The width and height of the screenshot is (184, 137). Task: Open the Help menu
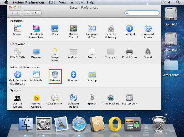point(90,2)
